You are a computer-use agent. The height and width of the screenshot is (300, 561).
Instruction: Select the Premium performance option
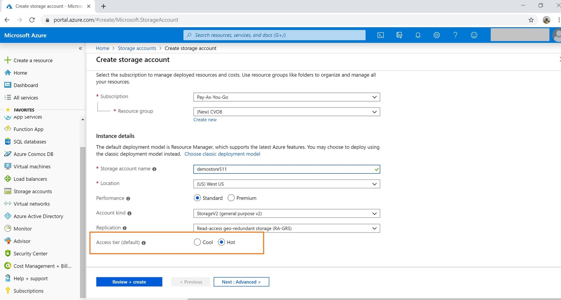[x=231, y=198]
